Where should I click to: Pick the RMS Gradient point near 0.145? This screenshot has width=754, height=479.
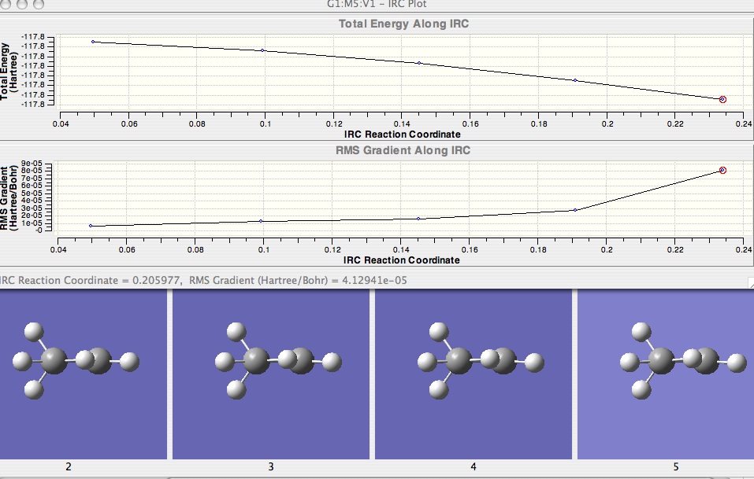tap(418, 219)
